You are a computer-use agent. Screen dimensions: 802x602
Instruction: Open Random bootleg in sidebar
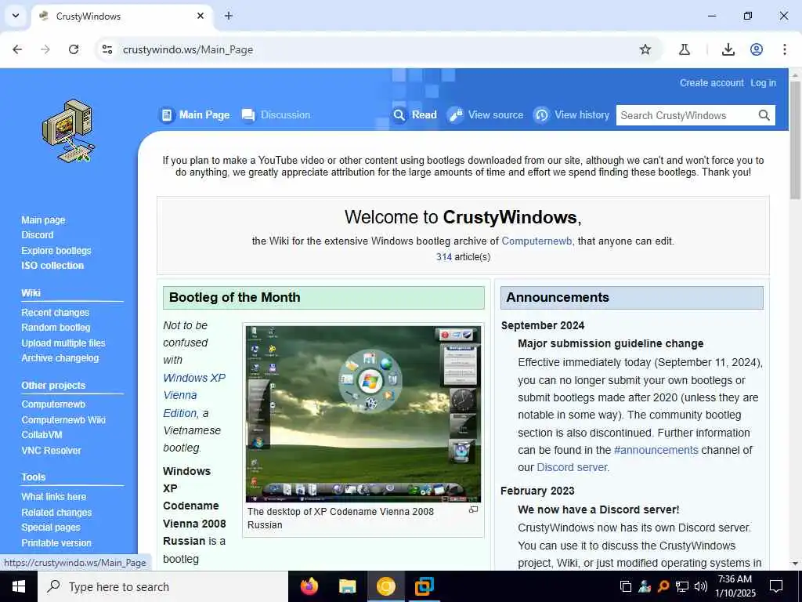tap(56, 328)
